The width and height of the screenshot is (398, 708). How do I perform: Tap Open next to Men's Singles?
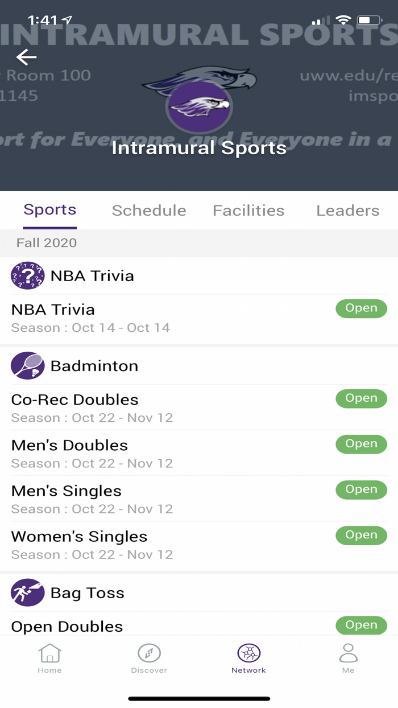(361, 489)
